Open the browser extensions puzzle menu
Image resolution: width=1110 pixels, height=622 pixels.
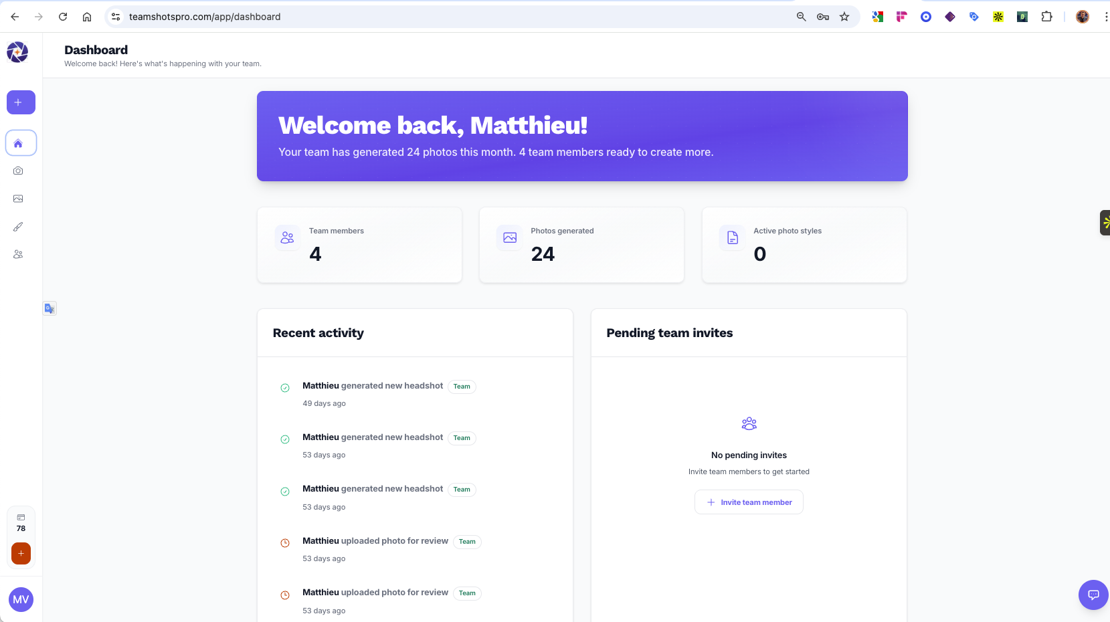(1046, 17)
